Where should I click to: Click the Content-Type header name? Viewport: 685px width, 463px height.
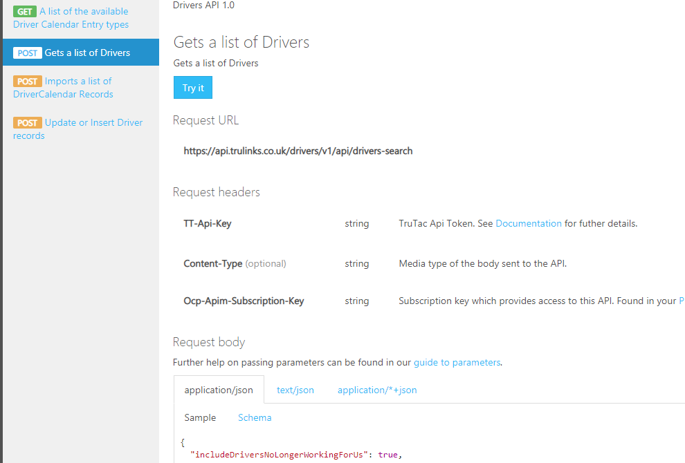click(212, 263)
